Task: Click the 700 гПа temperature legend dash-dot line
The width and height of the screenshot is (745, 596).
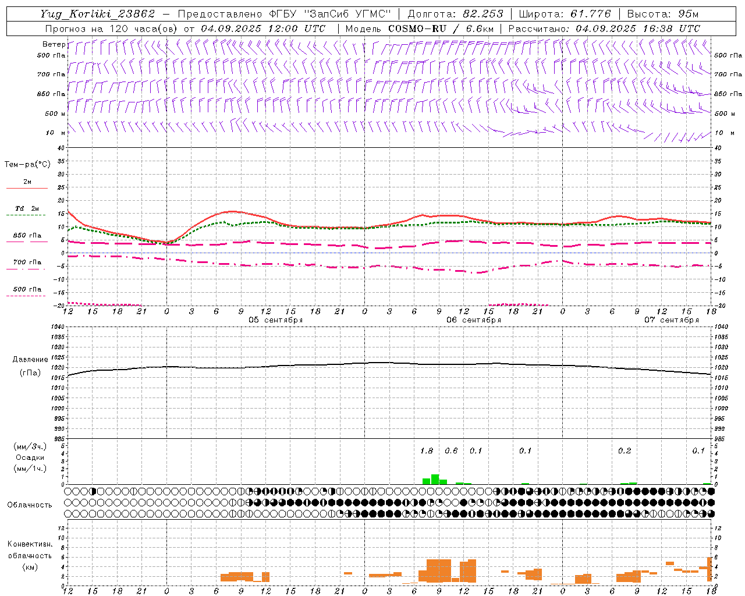Action: (x=27, y=269)
